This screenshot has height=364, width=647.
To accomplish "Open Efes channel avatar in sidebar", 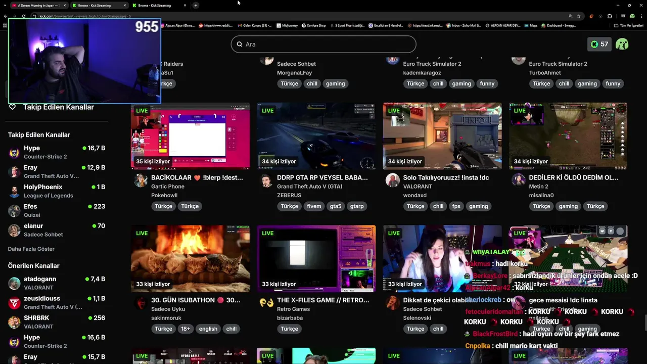I will tap(15, 210).
